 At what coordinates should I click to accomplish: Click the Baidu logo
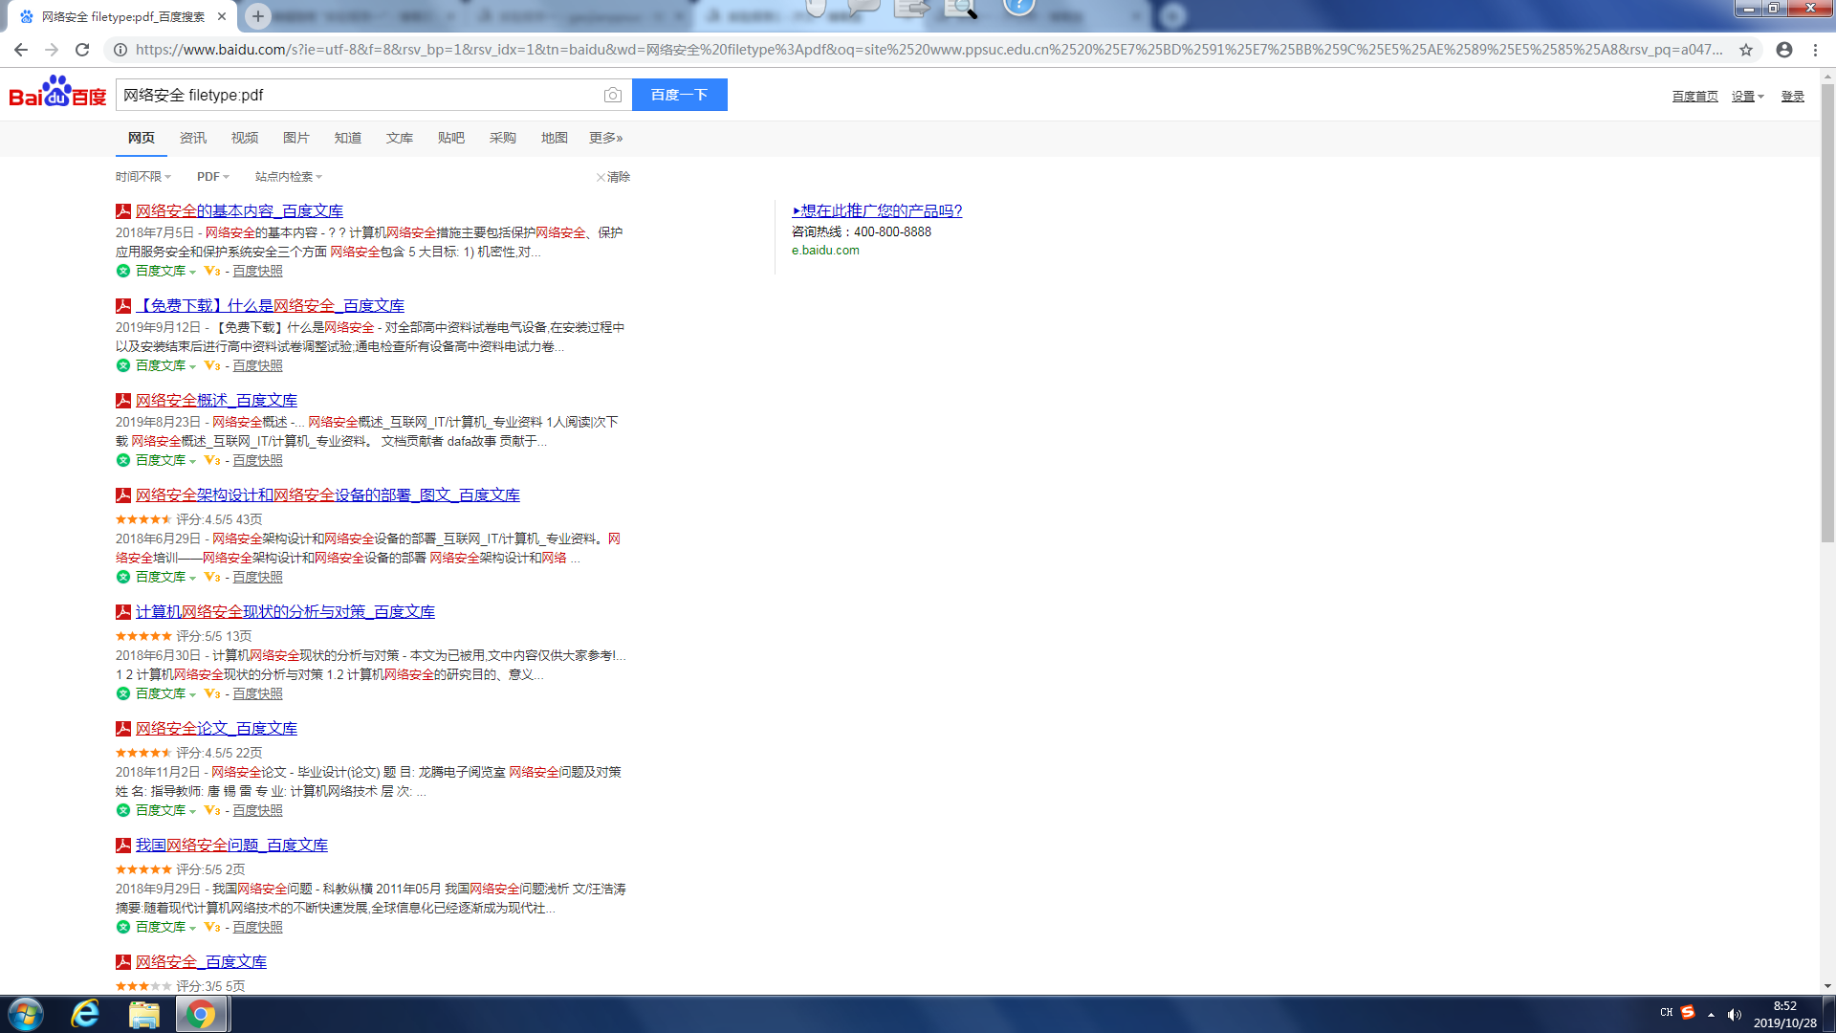57,93
